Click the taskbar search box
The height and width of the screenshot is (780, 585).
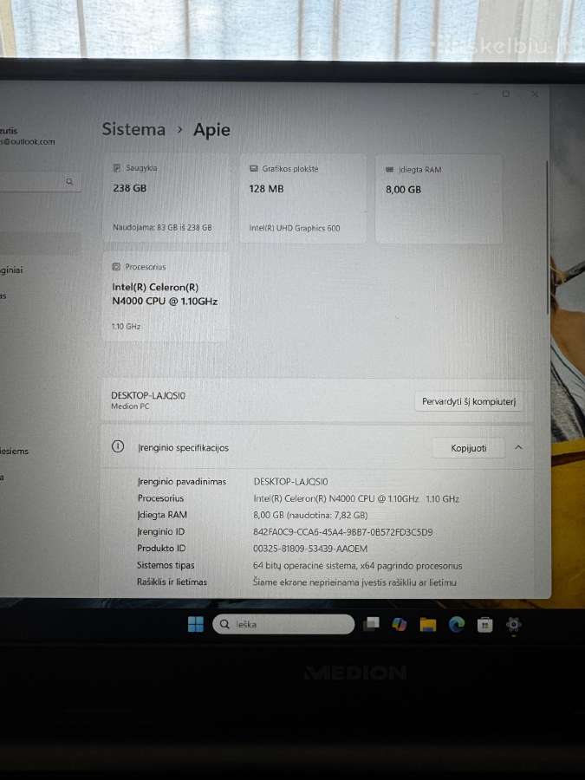coord(283,624)
